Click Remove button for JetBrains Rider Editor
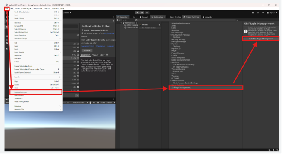This screenshot has width=282, height=154. click(87, 50)
